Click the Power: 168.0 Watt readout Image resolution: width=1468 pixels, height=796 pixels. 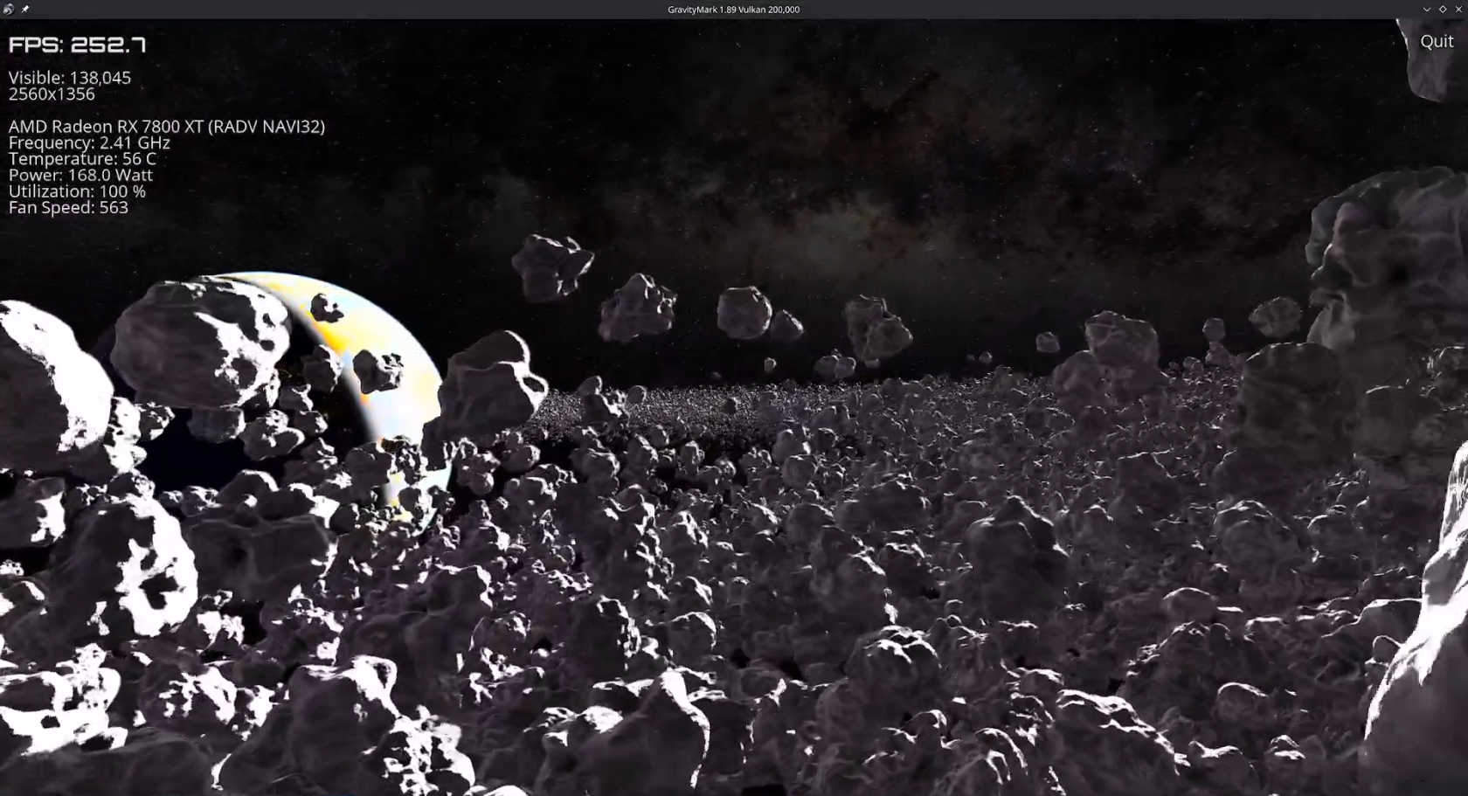coord(80,175)
